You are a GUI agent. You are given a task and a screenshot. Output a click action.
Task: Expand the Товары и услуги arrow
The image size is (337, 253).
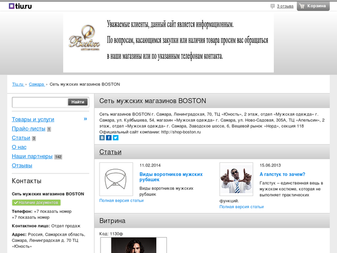point(85,119)
